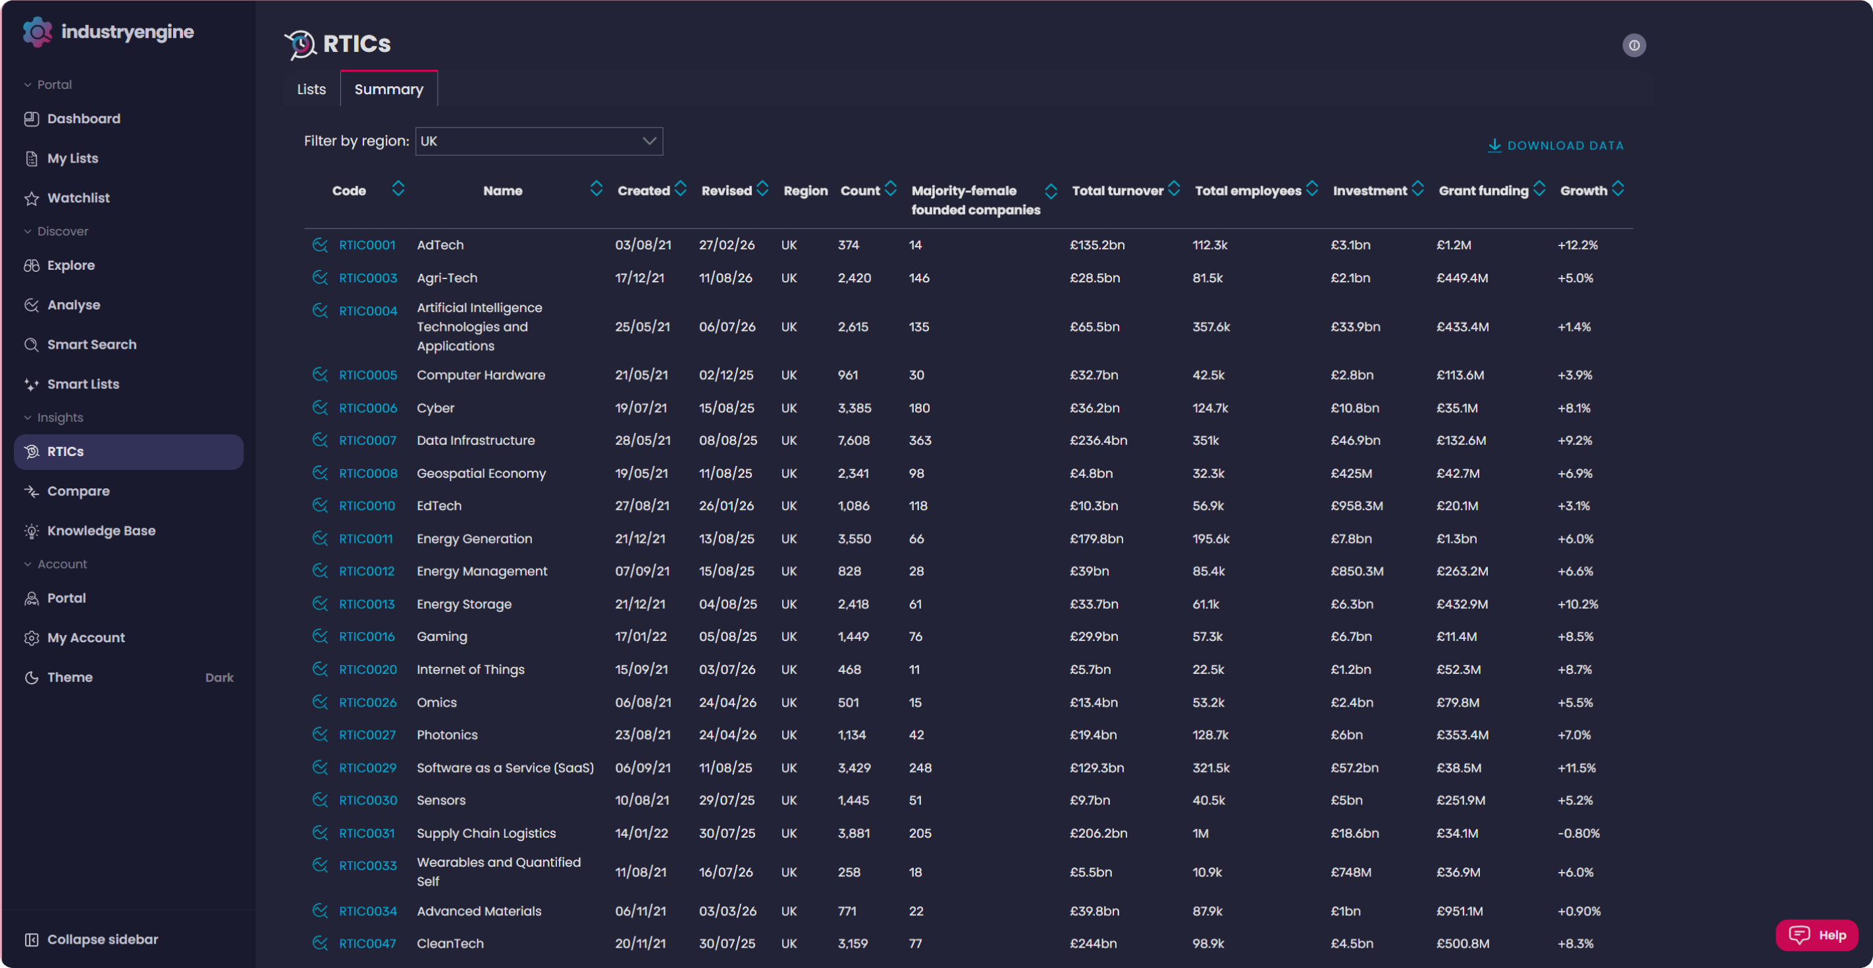The width and height of the screenshot is (1873, 968).
Task: Click analyse icon for Energy Storage row
Action: pyautogui.click(x=320, y=604)
